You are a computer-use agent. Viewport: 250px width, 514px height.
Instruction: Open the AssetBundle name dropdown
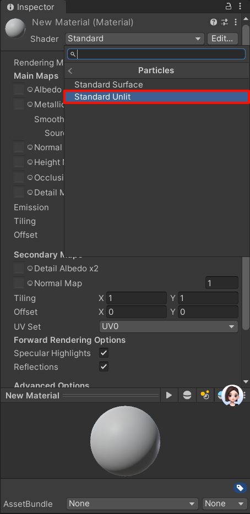click(x=132, y=504)
